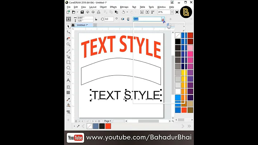The width and height of the screenshot is (258, 145).
Task: Open the Layout menu
Action: [93, 7]
